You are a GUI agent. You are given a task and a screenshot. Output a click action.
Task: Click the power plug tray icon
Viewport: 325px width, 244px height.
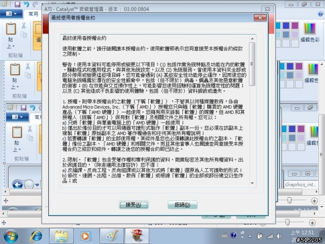(259, 236)
